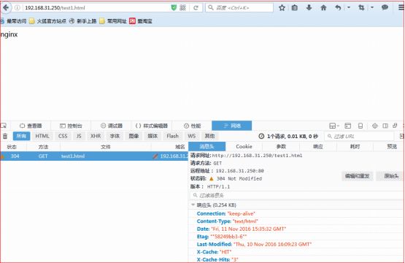Toggle the WS request filter
The image size is (405, 263).
(x=192, y=136)
